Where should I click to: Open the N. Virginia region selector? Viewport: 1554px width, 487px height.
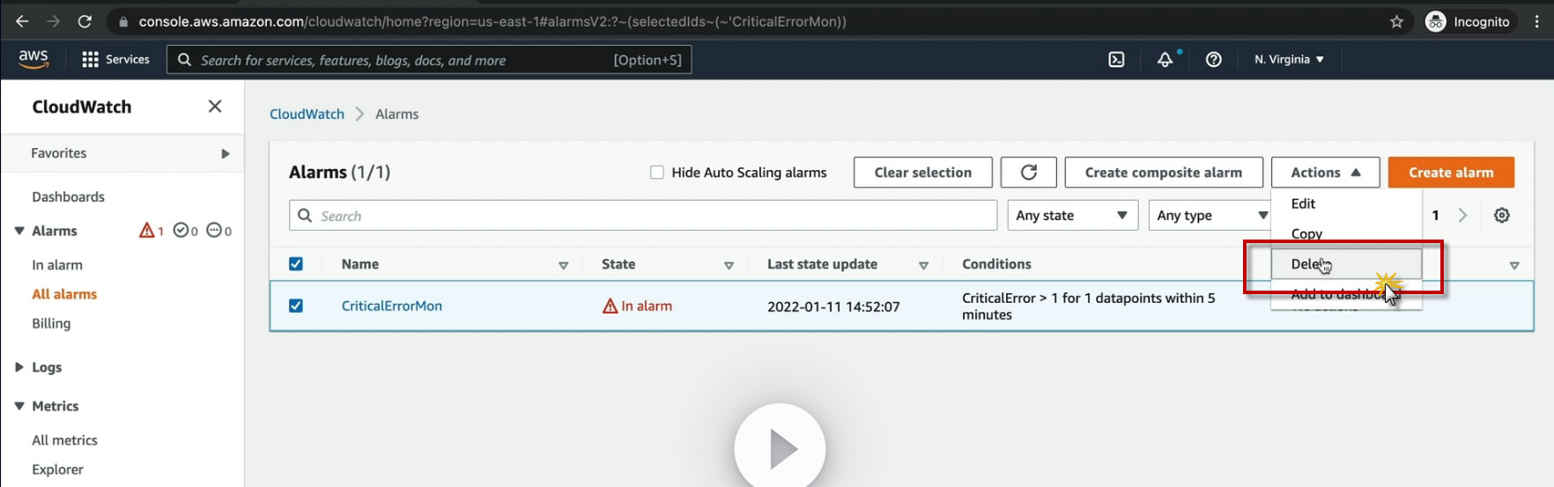[1289, 60]
